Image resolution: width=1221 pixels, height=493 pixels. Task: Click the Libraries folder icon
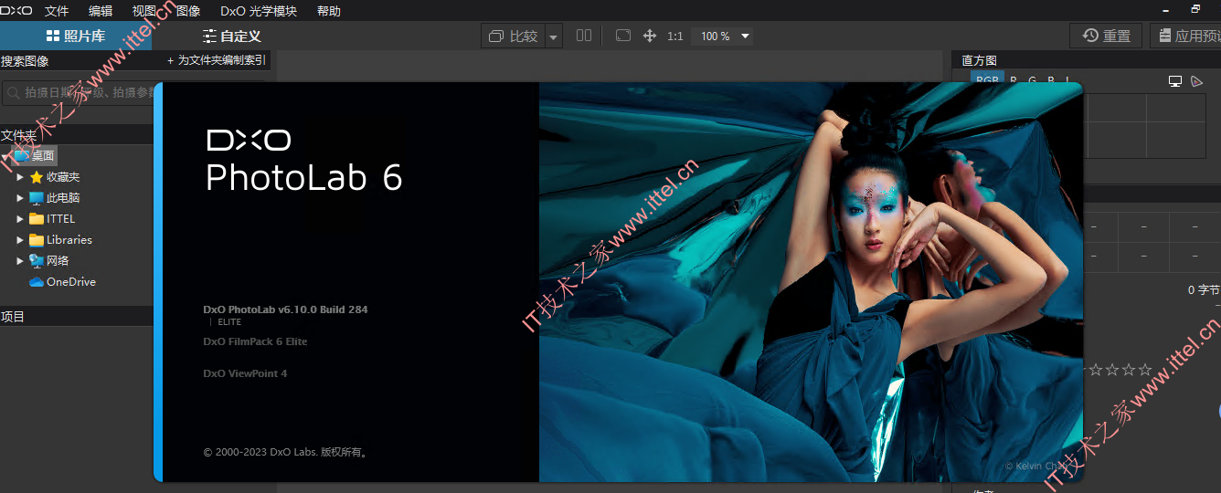[x=37, y=240]
